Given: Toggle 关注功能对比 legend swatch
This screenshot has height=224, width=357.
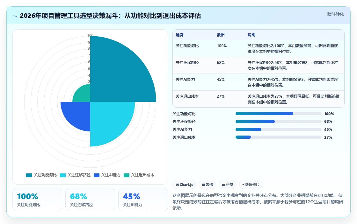Looking at the screenshot, I should (29, 175).
